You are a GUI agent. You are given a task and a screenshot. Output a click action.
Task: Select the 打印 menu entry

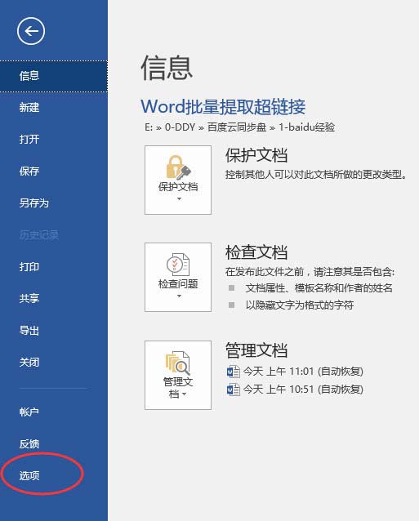[53, 267]
